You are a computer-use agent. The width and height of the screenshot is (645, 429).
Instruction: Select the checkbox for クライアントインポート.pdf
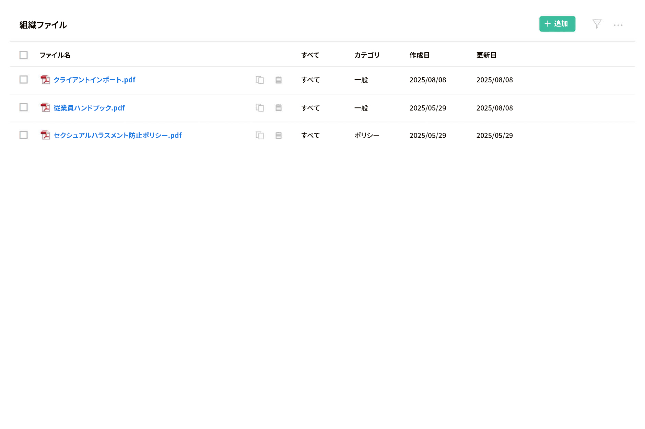tap(24, 80)
